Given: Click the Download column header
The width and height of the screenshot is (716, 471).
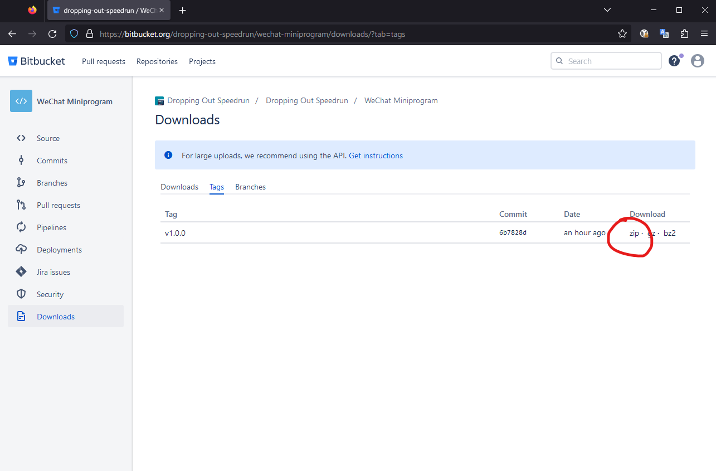Looking at the screenshot, I should (647, 214).
